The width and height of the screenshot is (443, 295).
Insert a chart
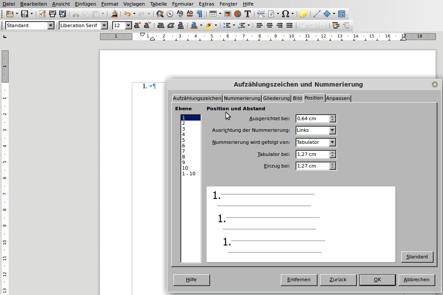pyautogui.click(x=238, y=14)
